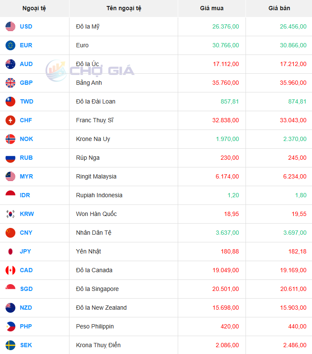Click the Switzerland flag icon

pyautogui.click(x=10, y=120)
